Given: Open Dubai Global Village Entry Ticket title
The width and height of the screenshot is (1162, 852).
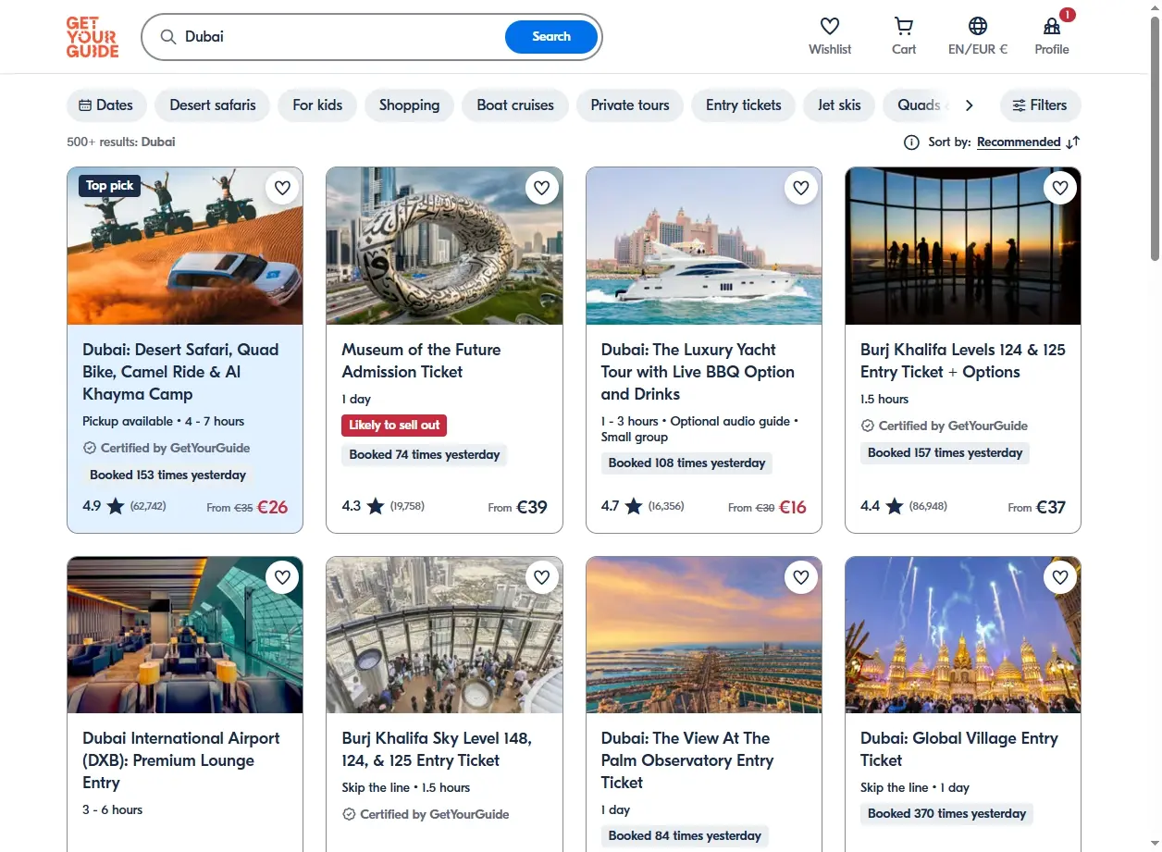Looking at the screenshot, I should [x=959, y=749].
